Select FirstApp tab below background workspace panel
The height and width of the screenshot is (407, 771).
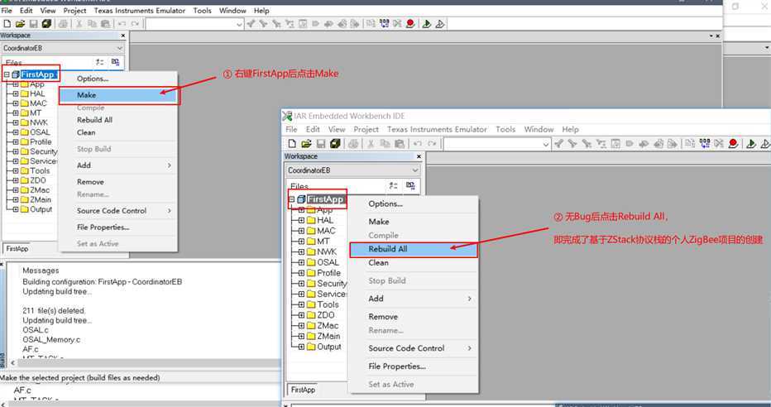[x=17, y=249]
